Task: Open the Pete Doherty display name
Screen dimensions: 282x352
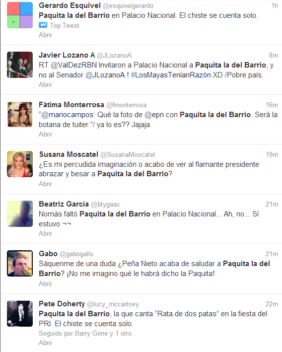Action: click(x=62, y=304)
